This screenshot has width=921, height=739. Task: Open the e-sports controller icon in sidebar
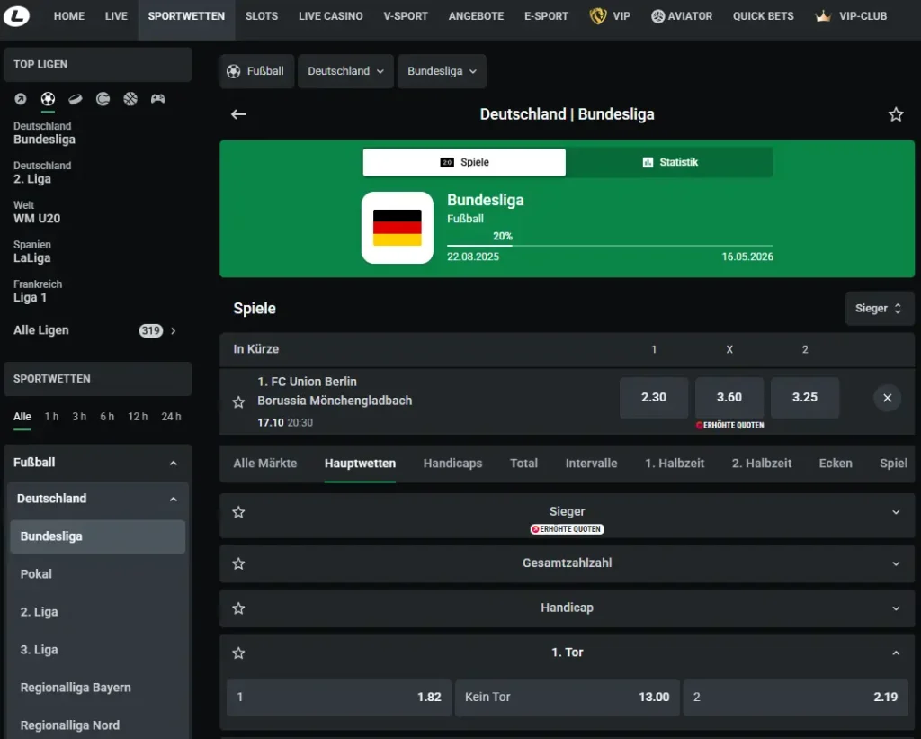tap(157, 99)
